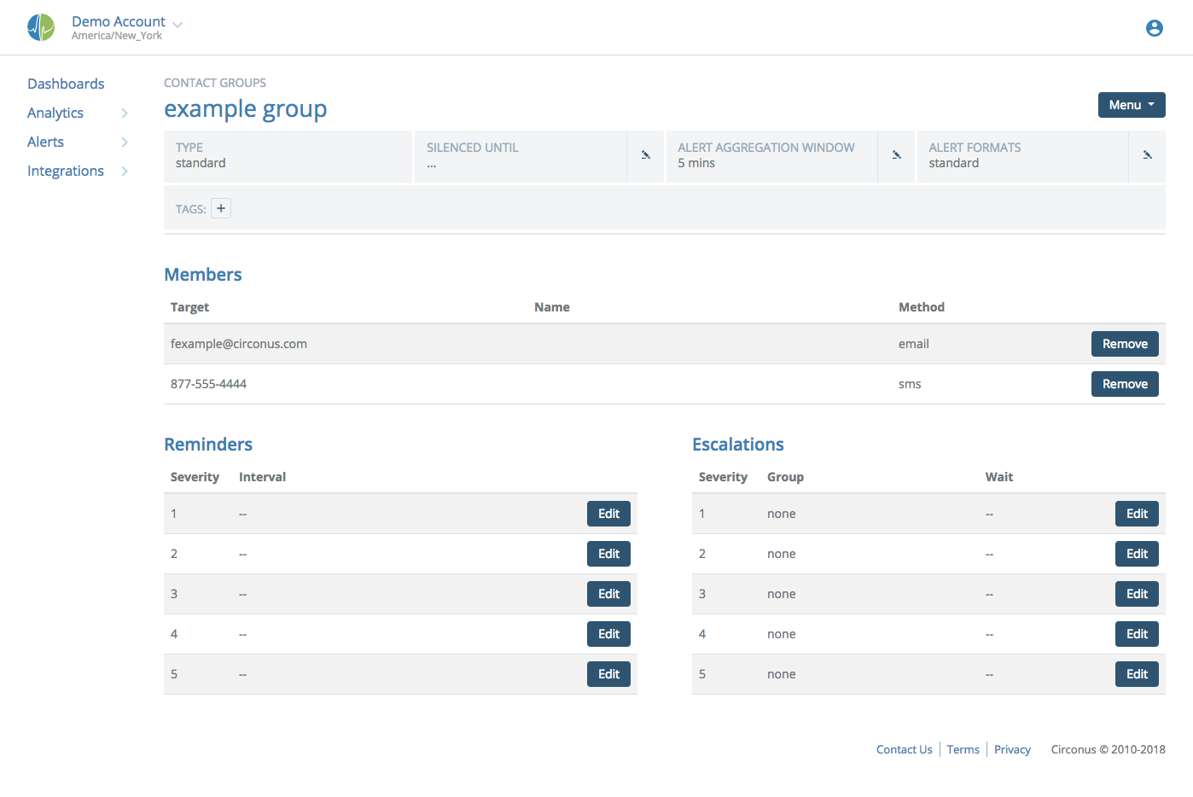Edit the Silenced Until setting via pencil icon
This screenshot has width=1193, height=797.
[x=646, y=156]
